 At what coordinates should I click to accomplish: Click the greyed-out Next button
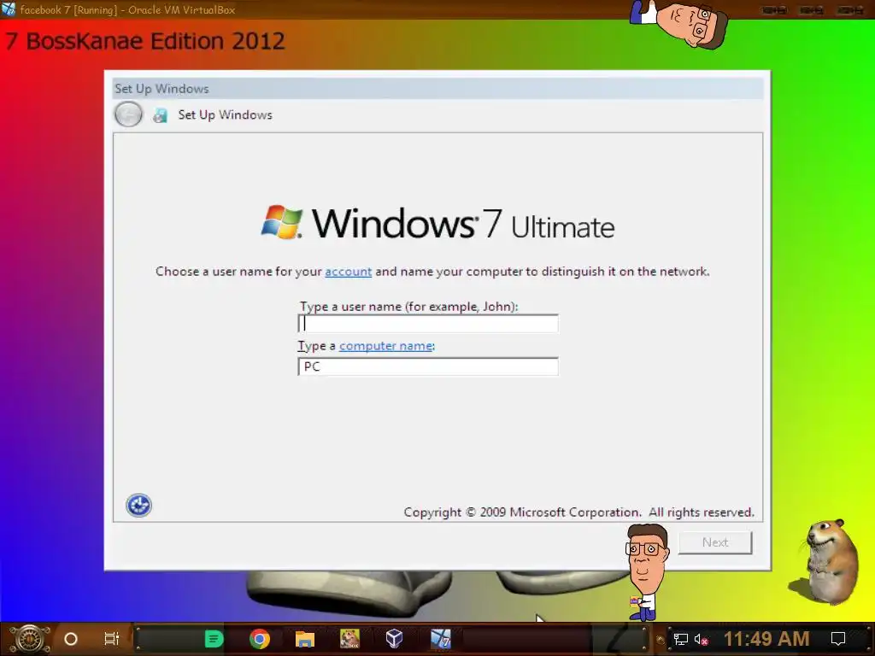715,542
